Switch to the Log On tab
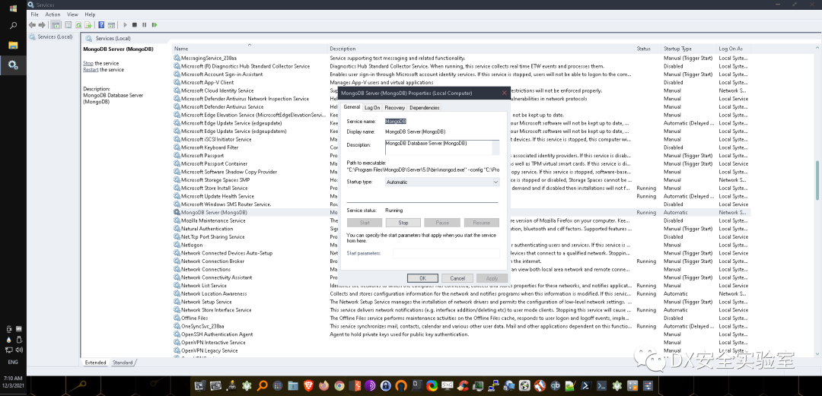 [x=372, y=108]
